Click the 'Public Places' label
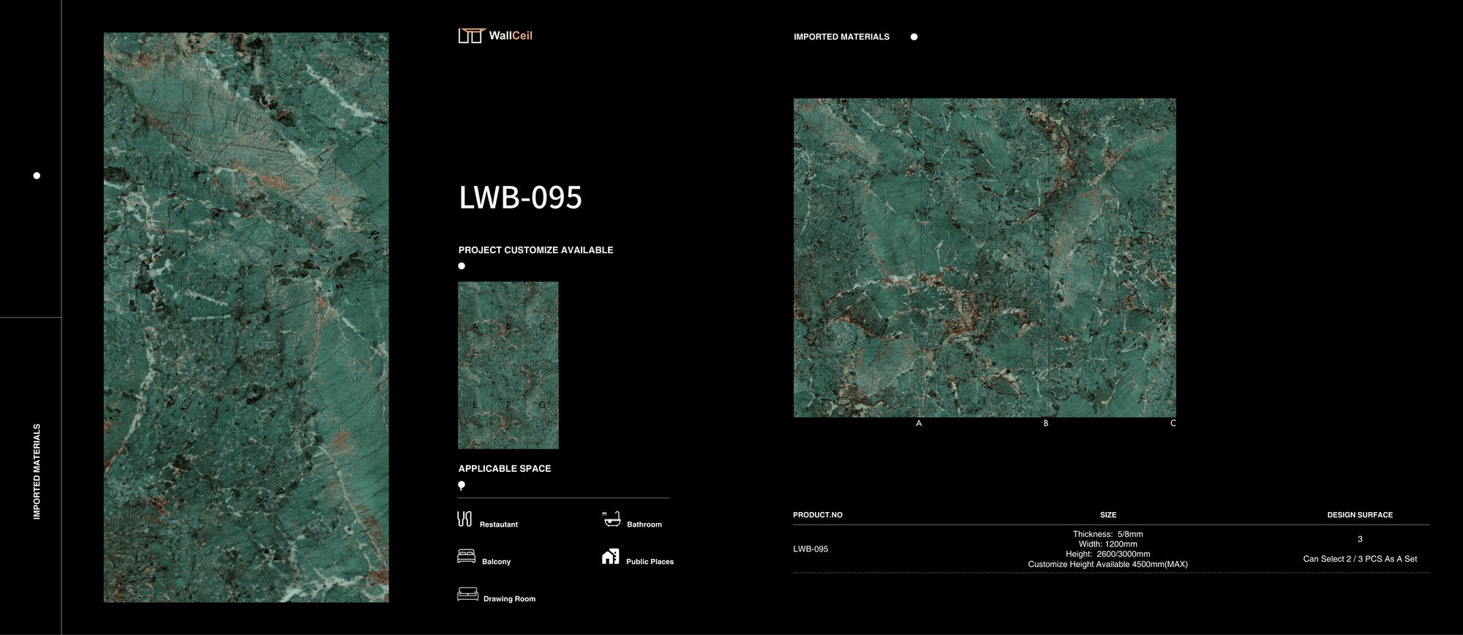 click(x=650, y=562)
